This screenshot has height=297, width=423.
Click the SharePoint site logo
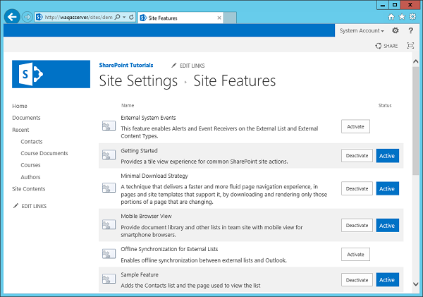pos(51,75)
